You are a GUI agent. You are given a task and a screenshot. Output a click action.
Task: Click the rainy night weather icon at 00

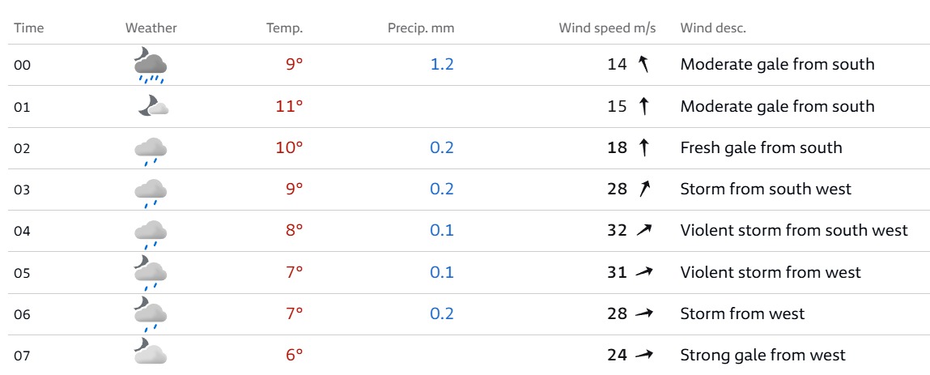pyautogui.click(x=151, y=65)
